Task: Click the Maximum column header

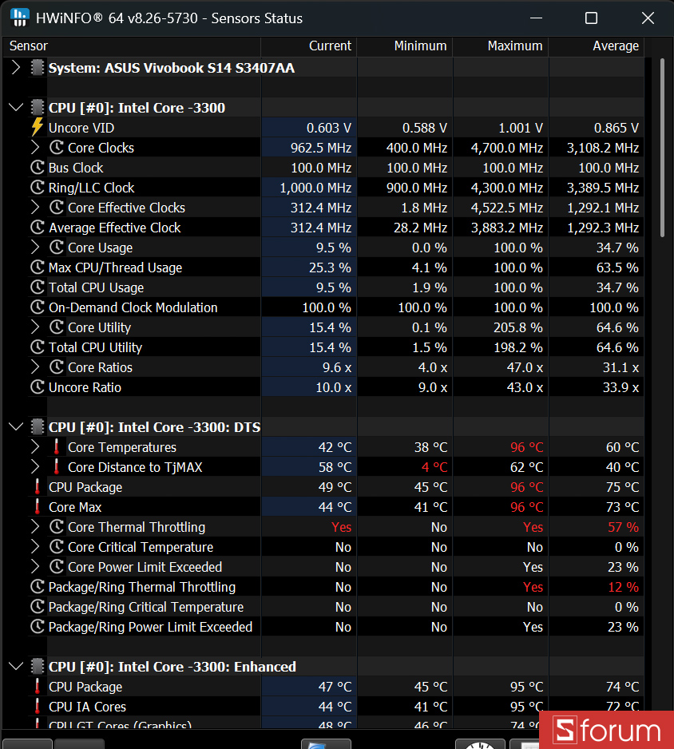Action: pyautogui.click(x=501, y=46)
